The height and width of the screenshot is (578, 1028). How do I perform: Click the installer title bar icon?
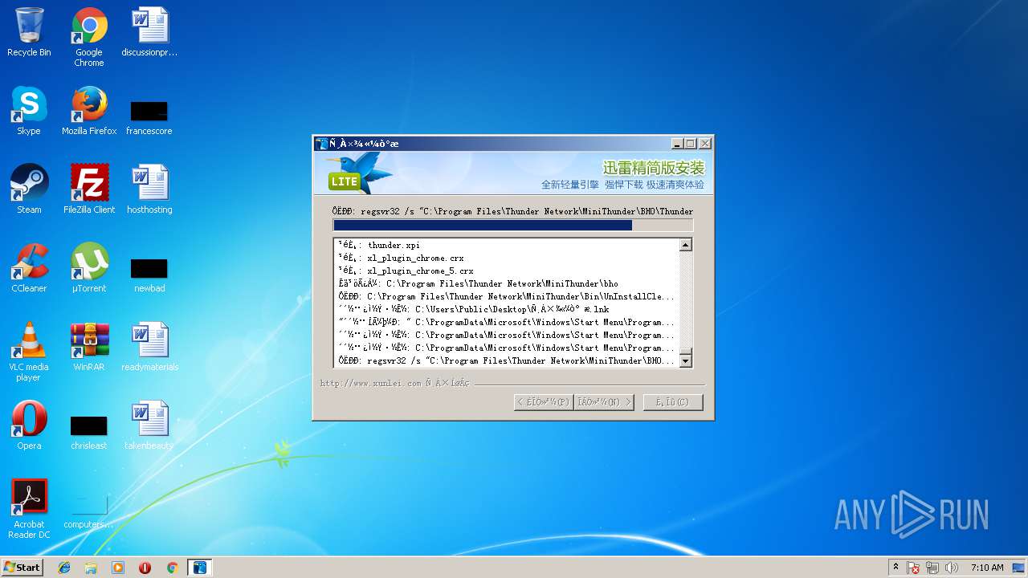[322, 144]
